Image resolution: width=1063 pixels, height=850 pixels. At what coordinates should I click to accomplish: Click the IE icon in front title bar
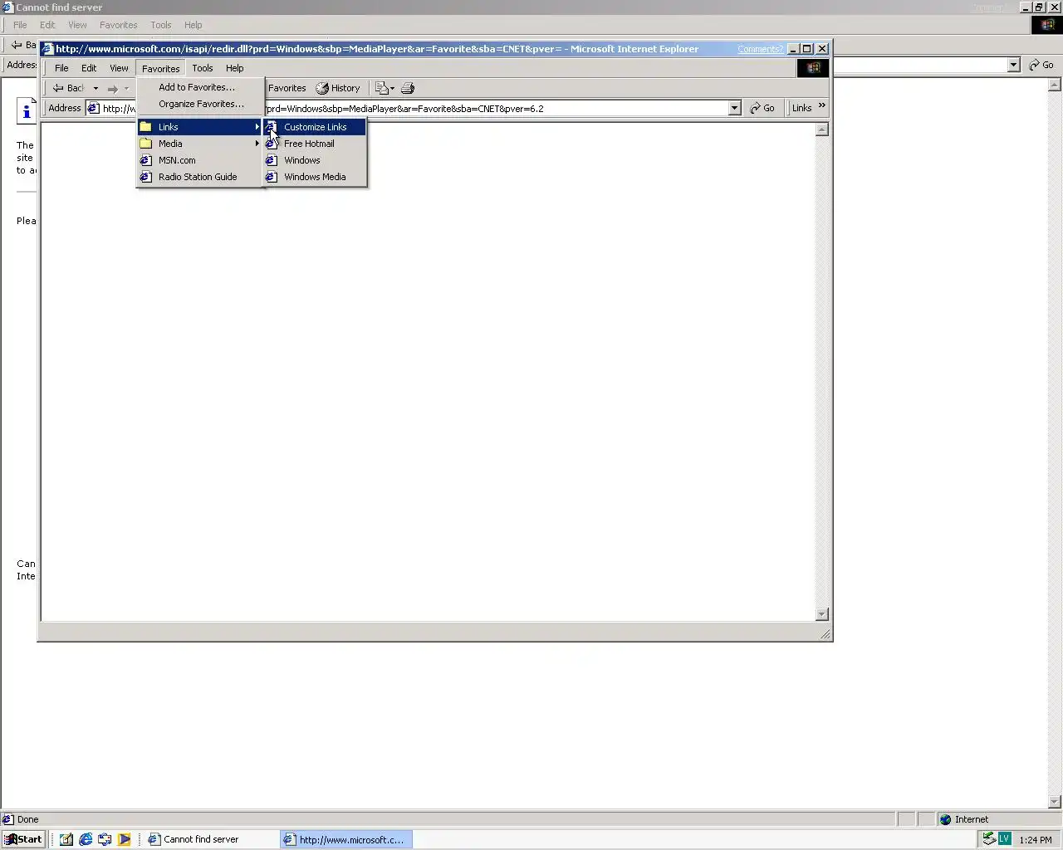[47, 49]
